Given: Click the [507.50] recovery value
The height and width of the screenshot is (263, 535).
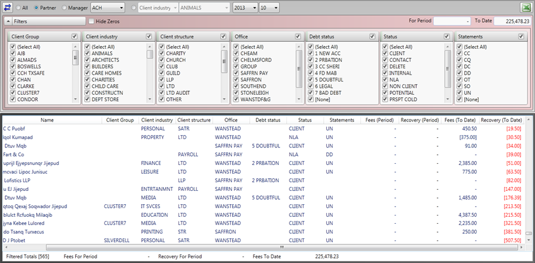Looking at the screenshot, I should pos(512,240).
